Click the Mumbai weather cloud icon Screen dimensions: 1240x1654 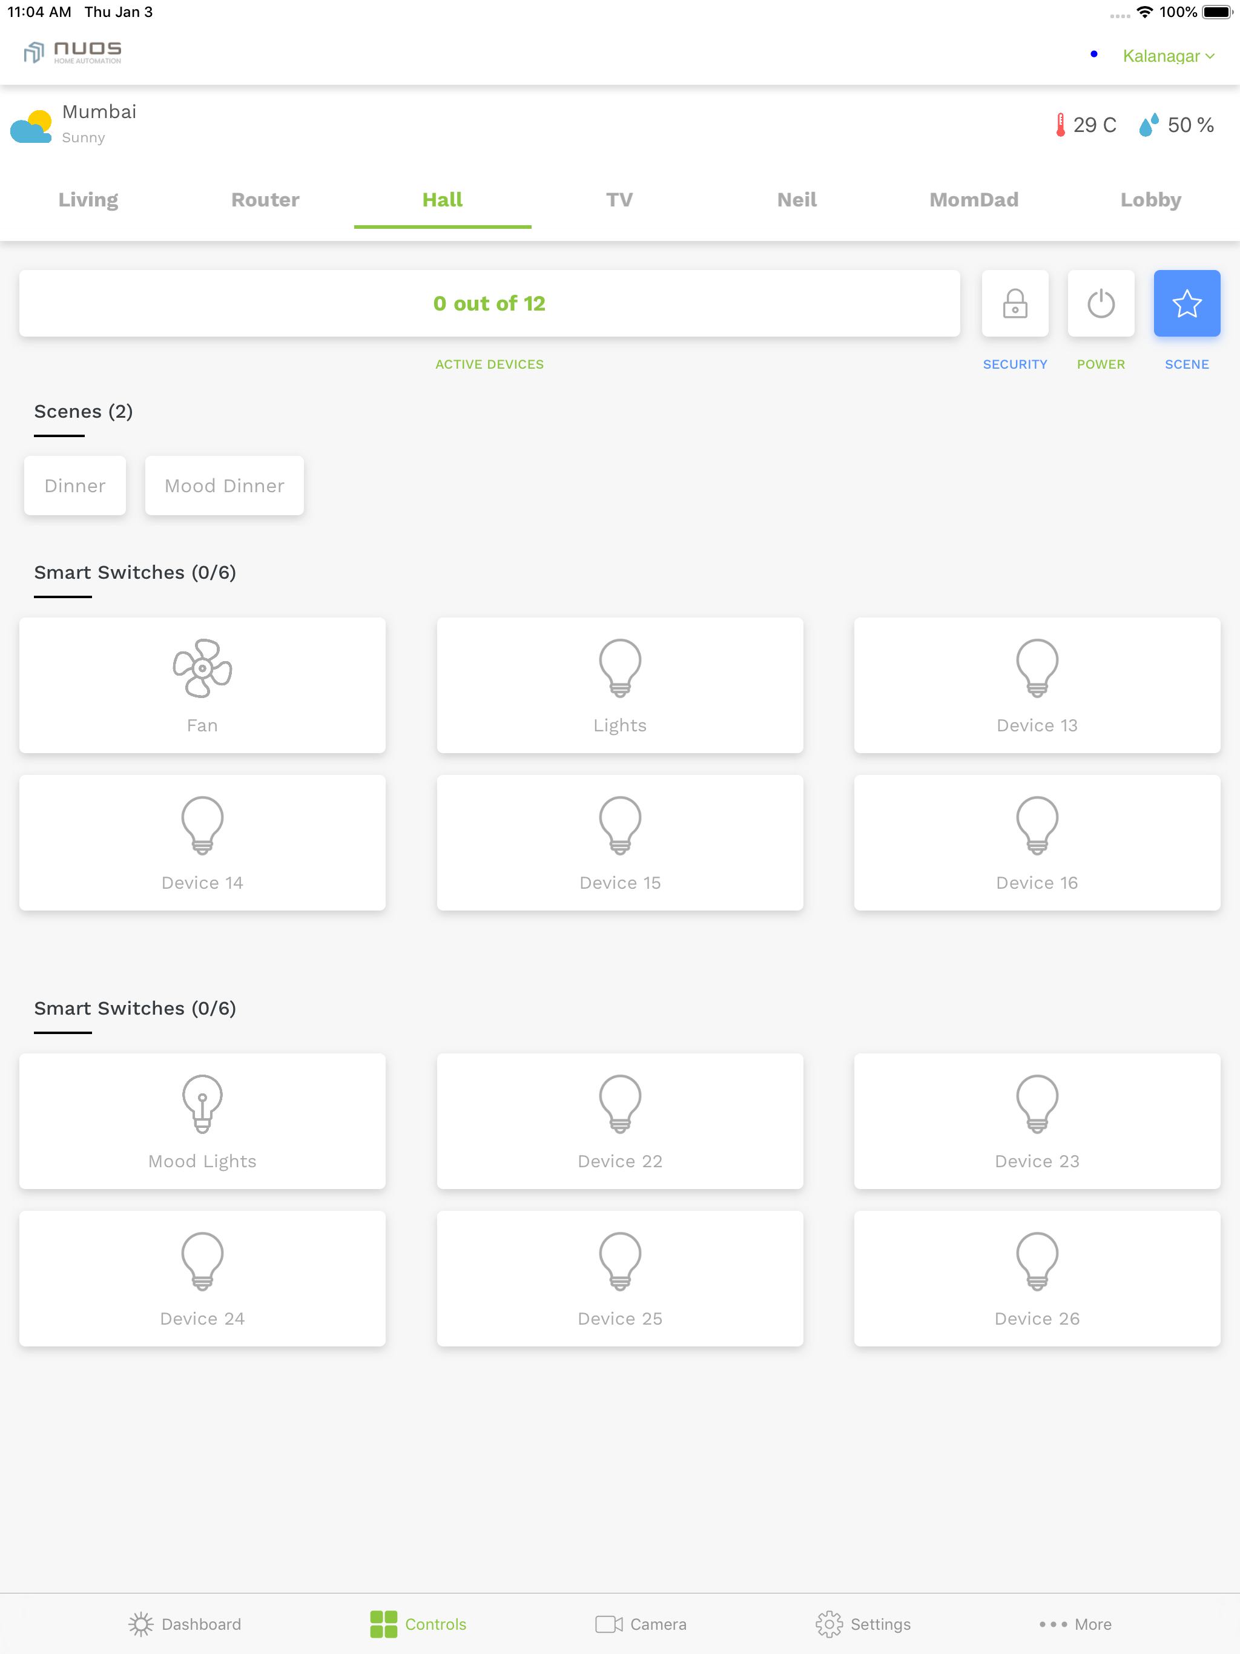(x=31, y=125)
